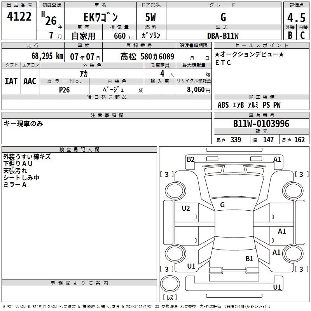Select exterior color アカ
Image resolution: width=311 pixels, height=311 pixels.
point(84,73)
